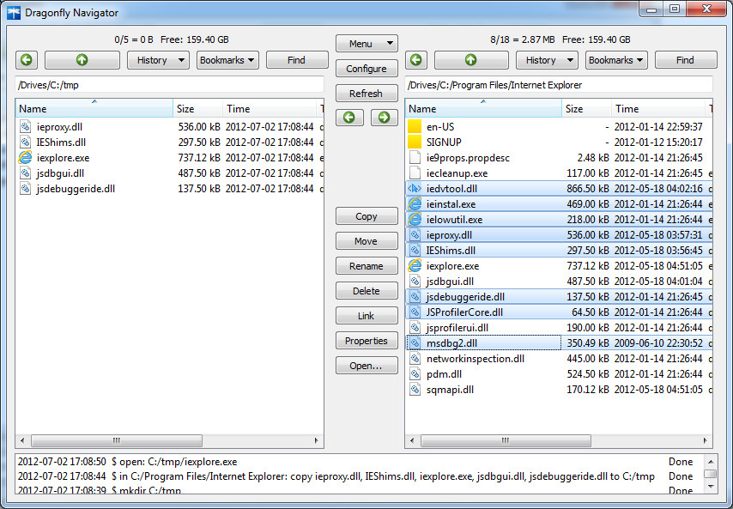Click the 2009-06-10 22:30:52 timestamp
733x509 pixels.
[658, 343]
